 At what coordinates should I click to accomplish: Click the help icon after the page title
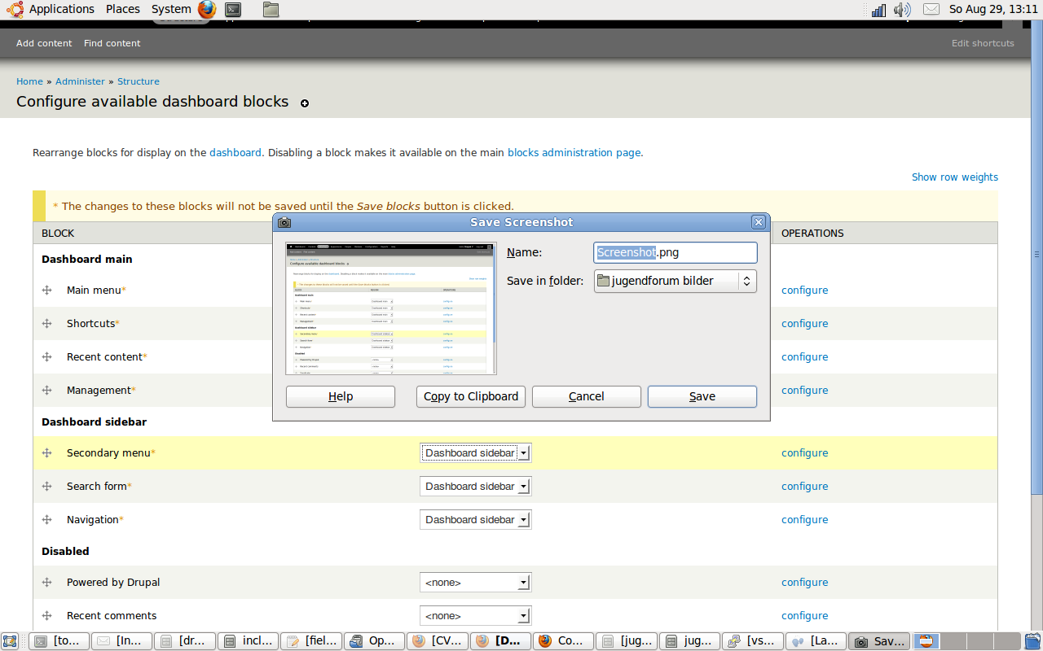(304, 103)
